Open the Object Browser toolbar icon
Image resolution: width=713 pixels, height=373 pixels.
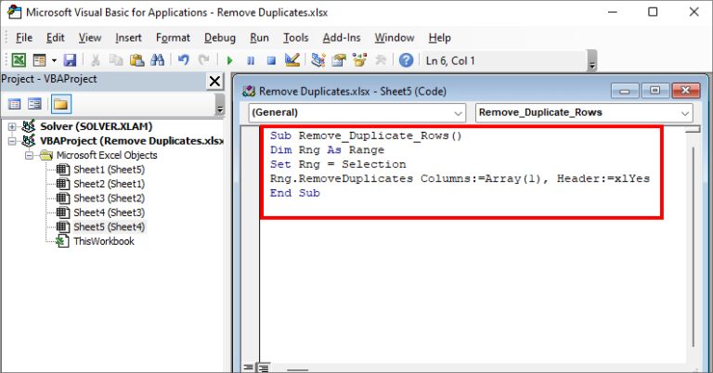pyautogui.click(x=359, y=60)
